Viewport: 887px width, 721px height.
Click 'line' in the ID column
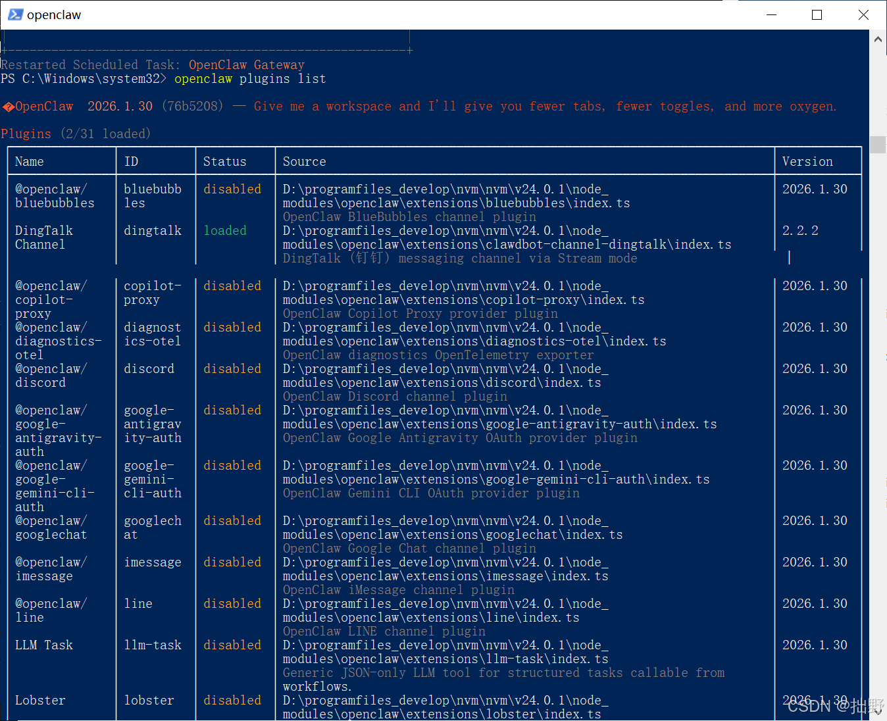coord(138,603)
